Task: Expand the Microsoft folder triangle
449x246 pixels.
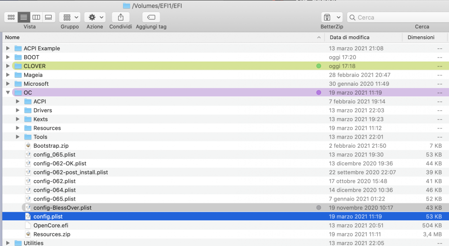Action: pyautogui.click(x=8, y=84)
